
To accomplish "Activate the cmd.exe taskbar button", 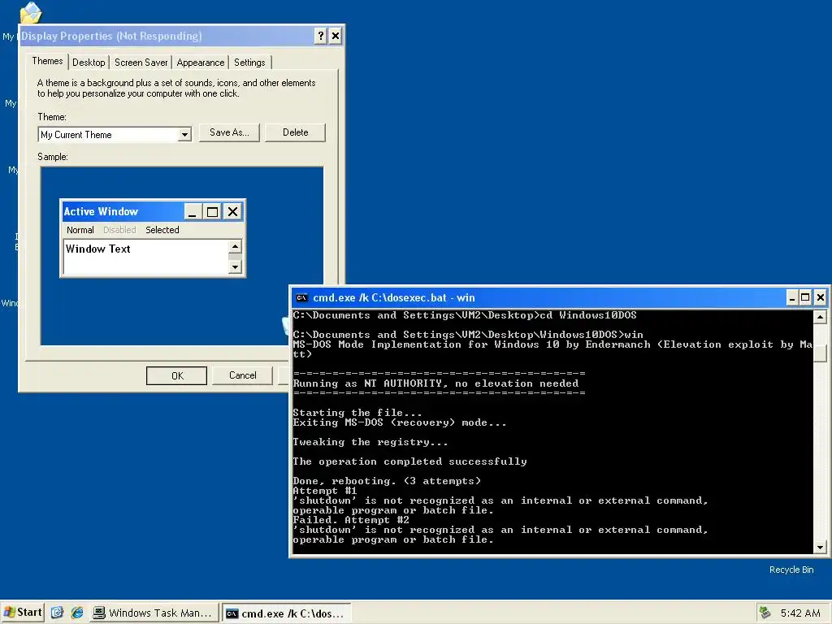I will tap(287, 613).
